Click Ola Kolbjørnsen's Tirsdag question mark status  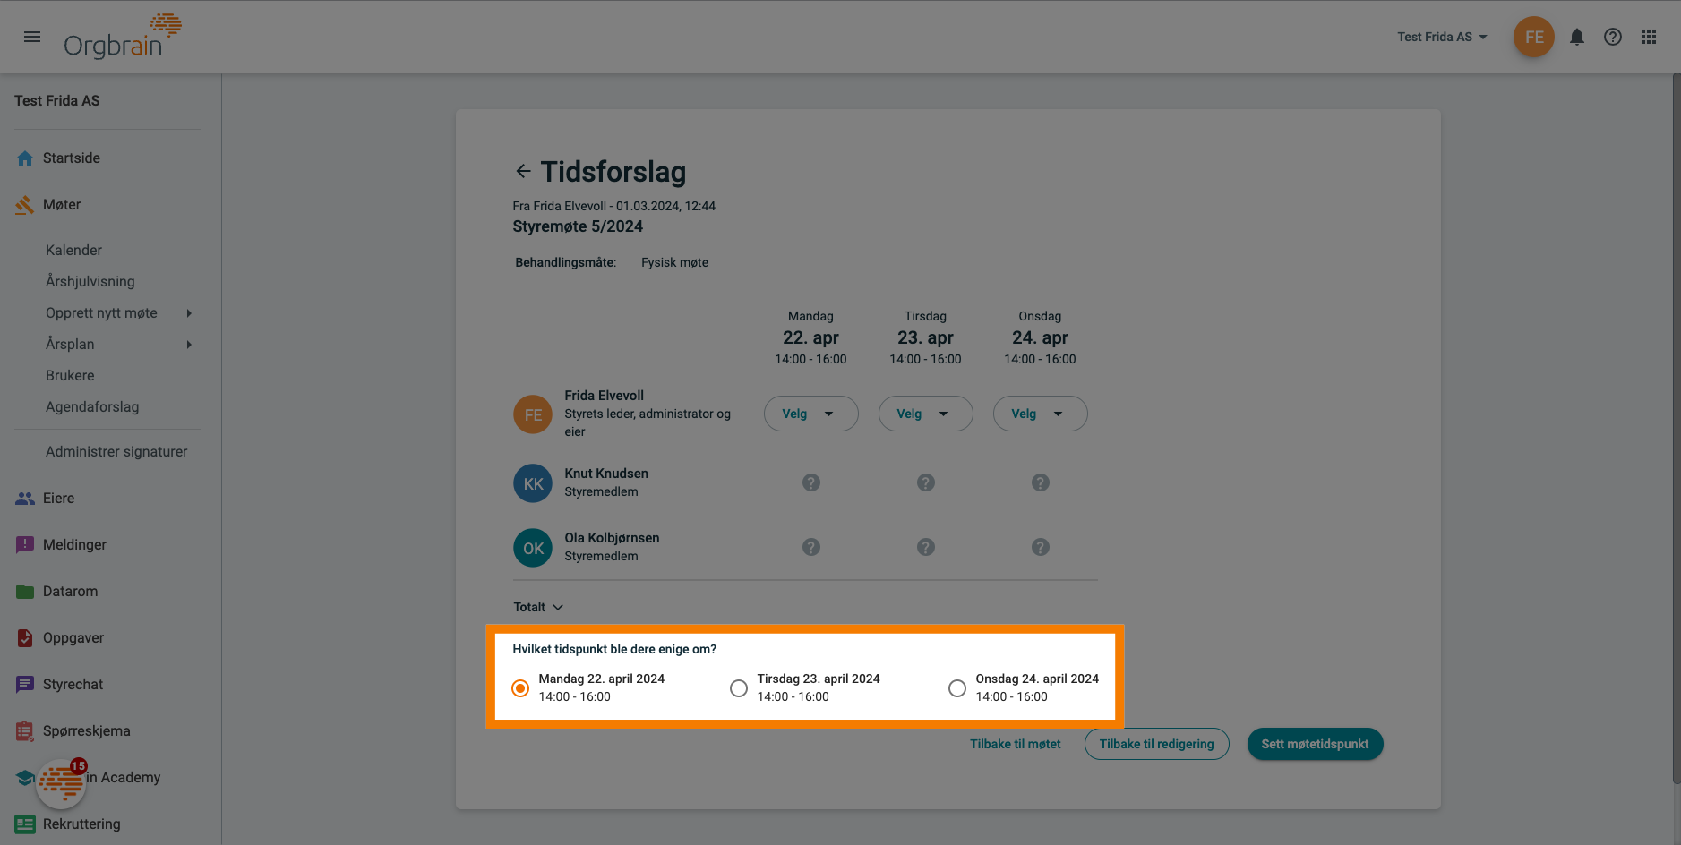[926, 547]
